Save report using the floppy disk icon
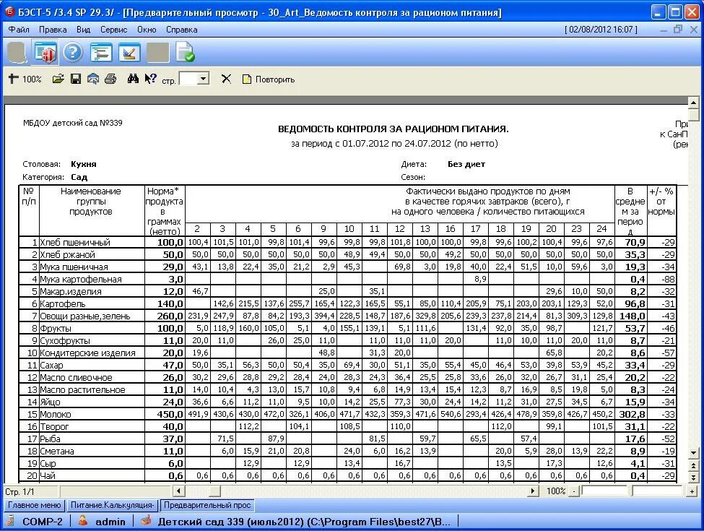The height and width of the screenshot is (531, 704). [76, 79]
